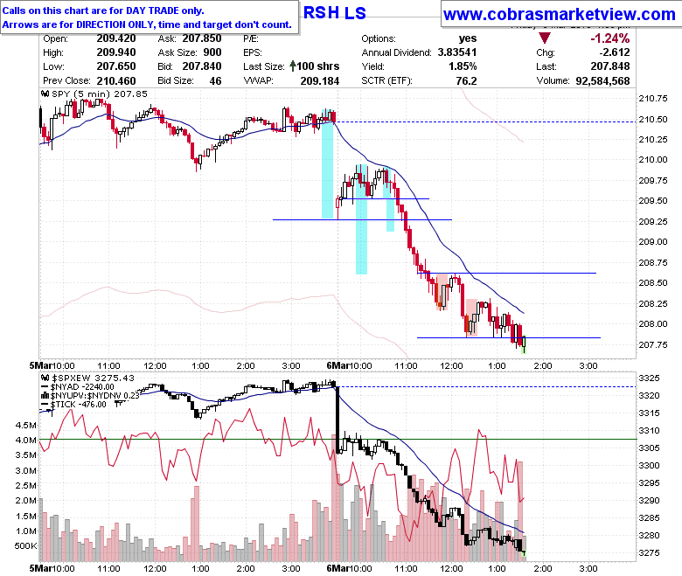The height and width of the screenshot is (576, 682).
Task: Click the 'P/E:' field label
Action: 251,38
